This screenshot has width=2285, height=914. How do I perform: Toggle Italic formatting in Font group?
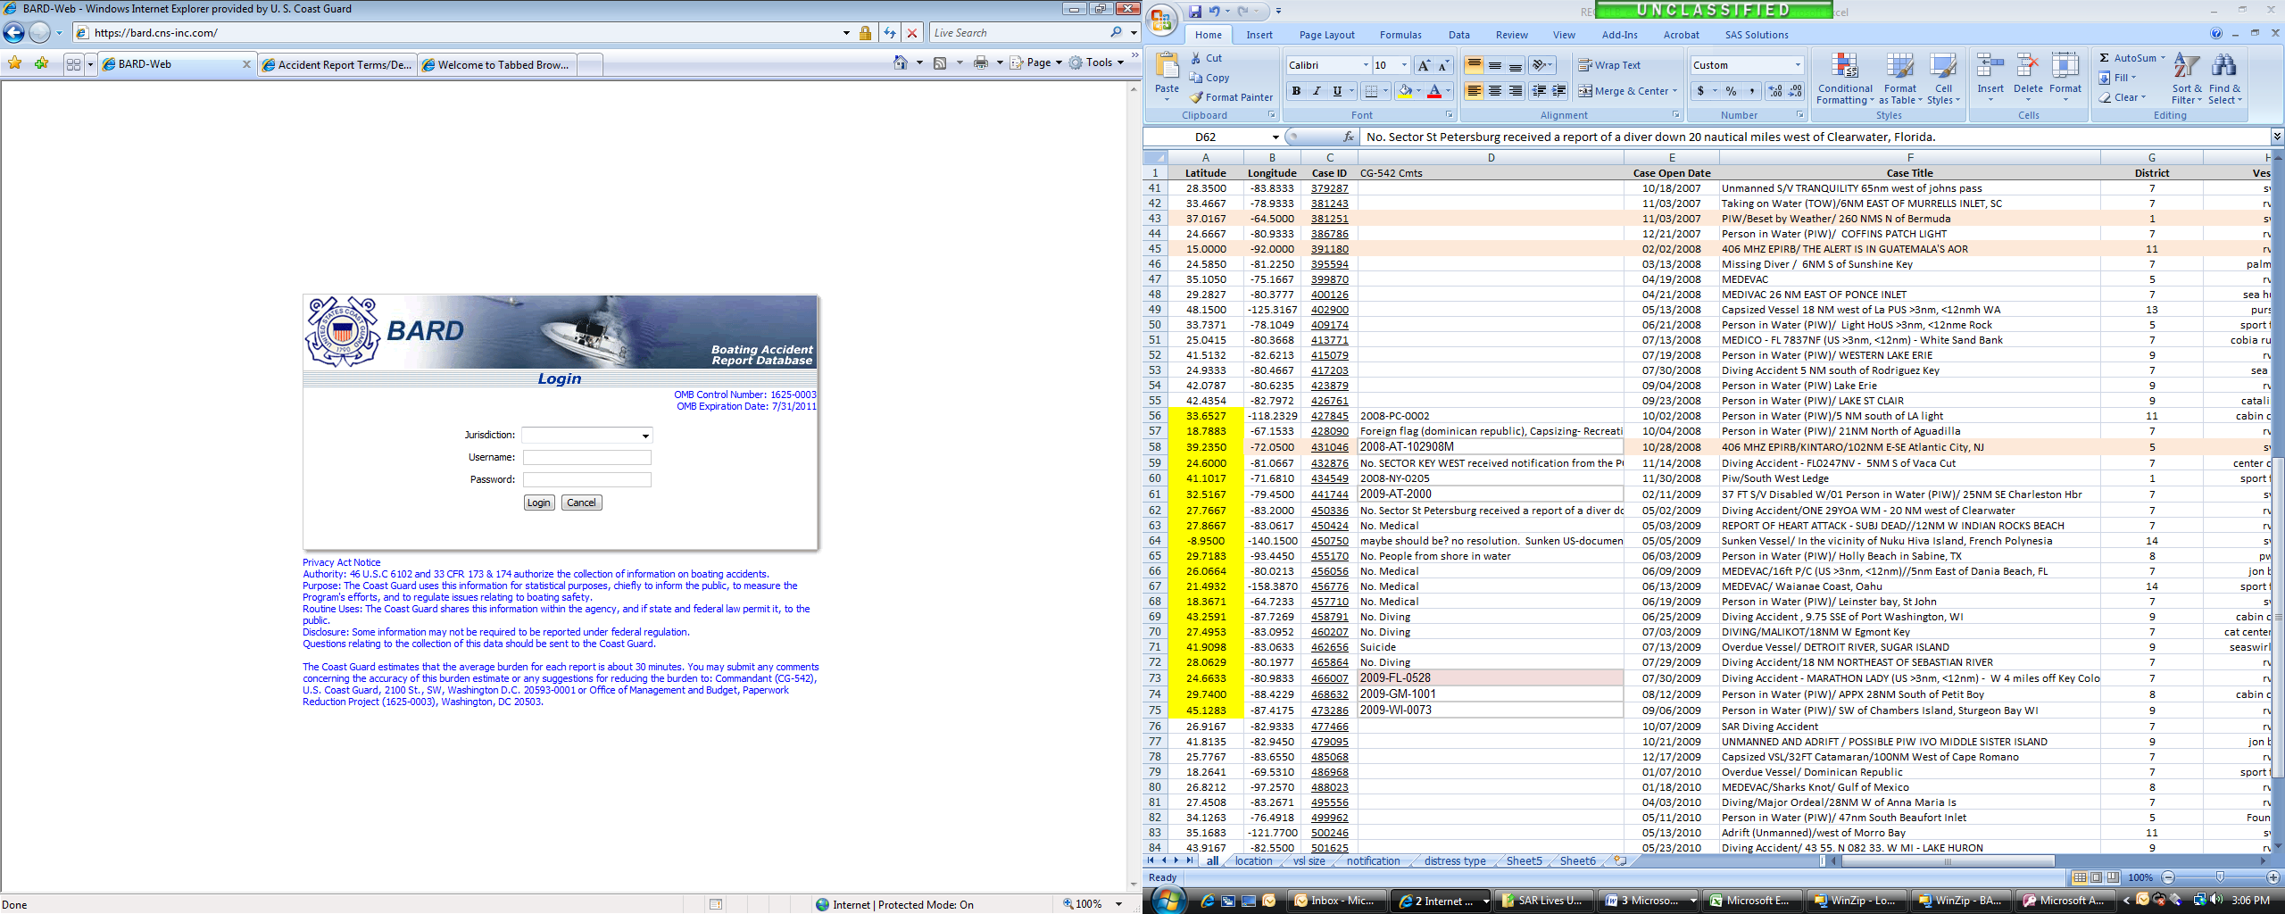click(1316, 91)
